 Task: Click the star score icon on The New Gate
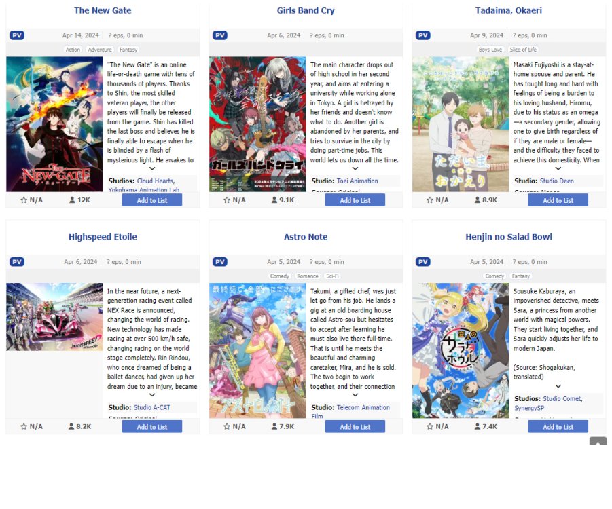[24, 200]
